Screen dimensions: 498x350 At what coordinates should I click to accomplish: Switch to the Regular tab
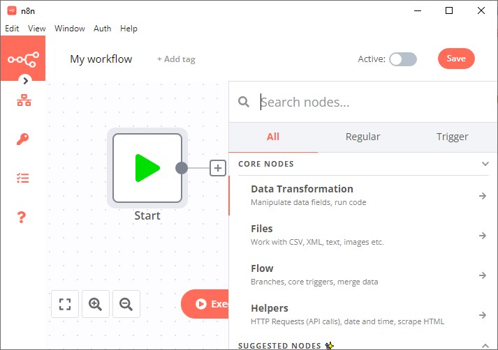[x=362, y=137]
